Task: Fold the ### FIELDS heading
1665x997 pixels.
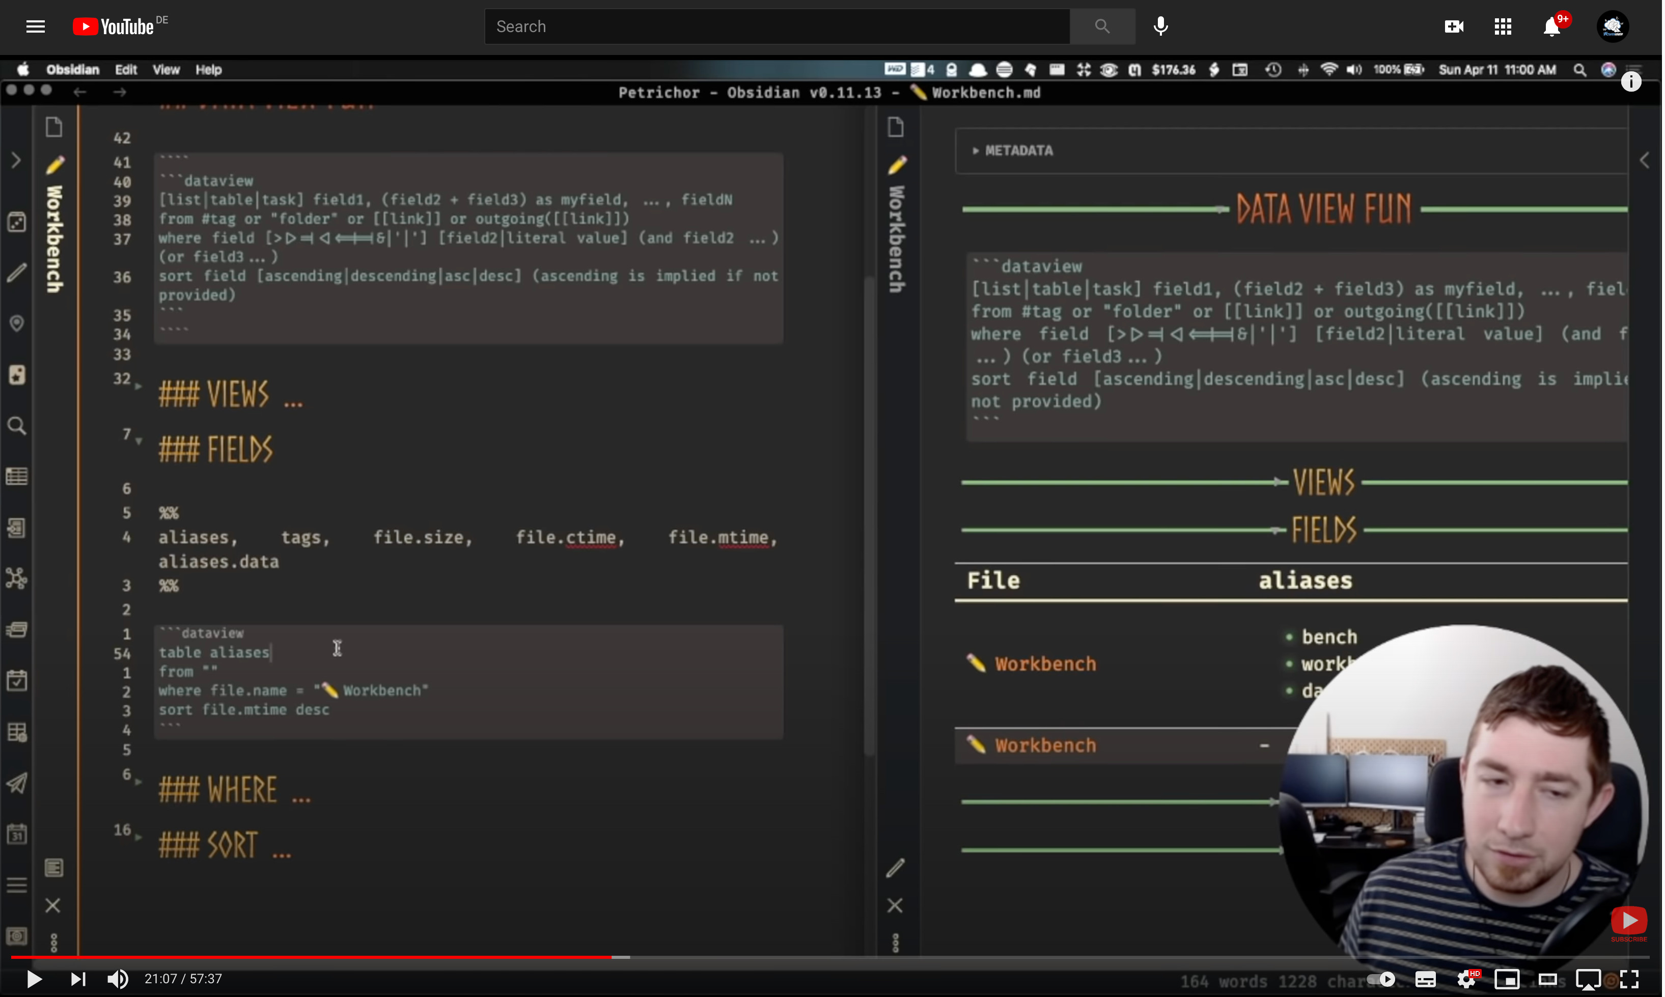Action: coord(139,441)
